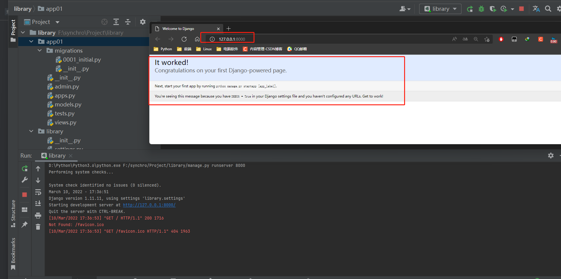The image size is (561, 279).
Task: Open the http://127.0.0.1:8000/ console link
Action: pyautogui.click(x=149, y=205)
